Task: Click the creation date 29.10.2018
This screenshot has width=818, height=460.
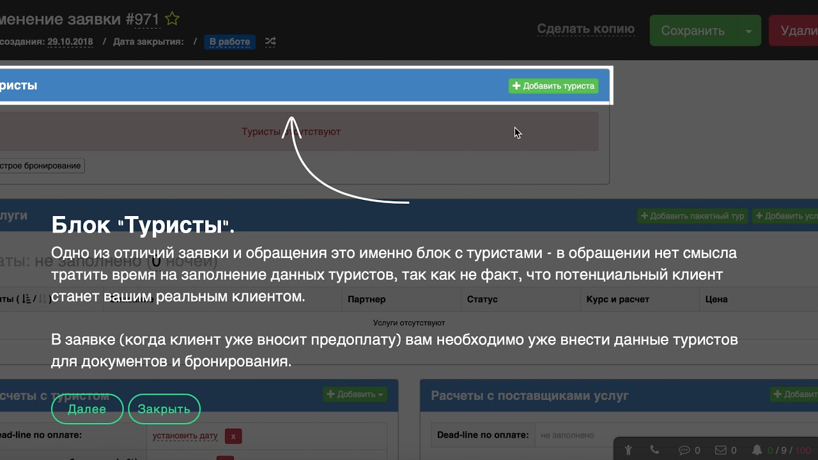Action: click(70, 42)
